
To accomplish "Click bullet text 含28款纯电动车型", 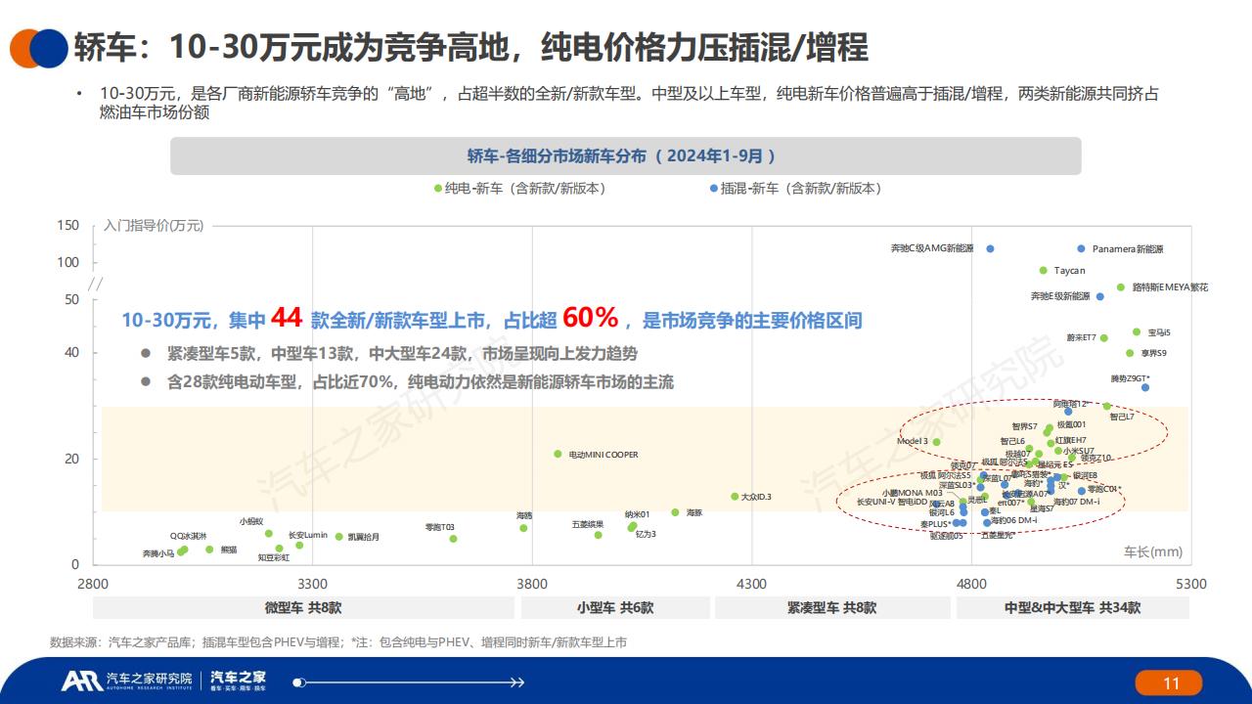I will 421,382.
